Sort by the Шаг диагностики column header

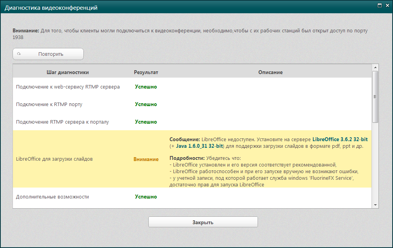point(68,72)
